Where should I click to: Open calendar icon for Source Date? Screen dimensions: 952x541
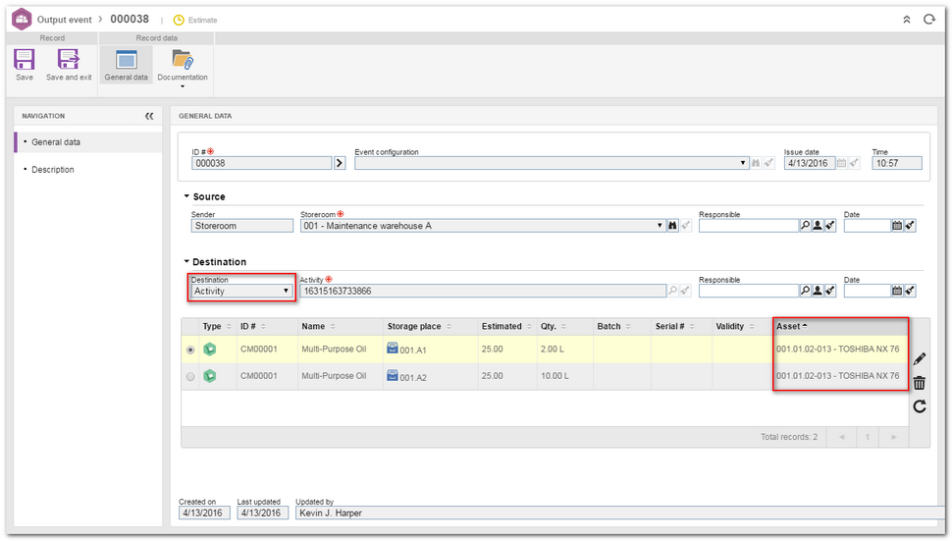click(897, 225)
